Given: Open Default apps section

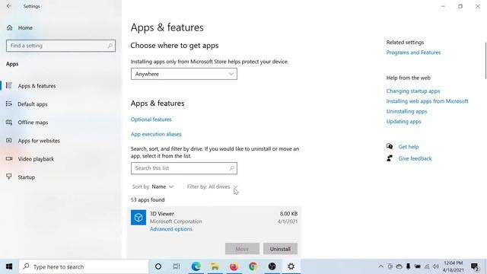Looking at the screenshot, I should [x=32, y=104].
